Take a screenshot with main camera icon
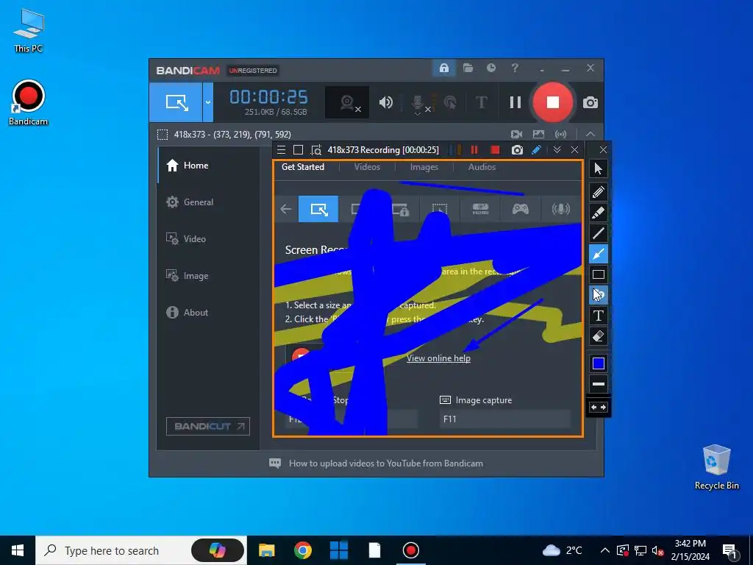753x565 pixels. (590, 103)
